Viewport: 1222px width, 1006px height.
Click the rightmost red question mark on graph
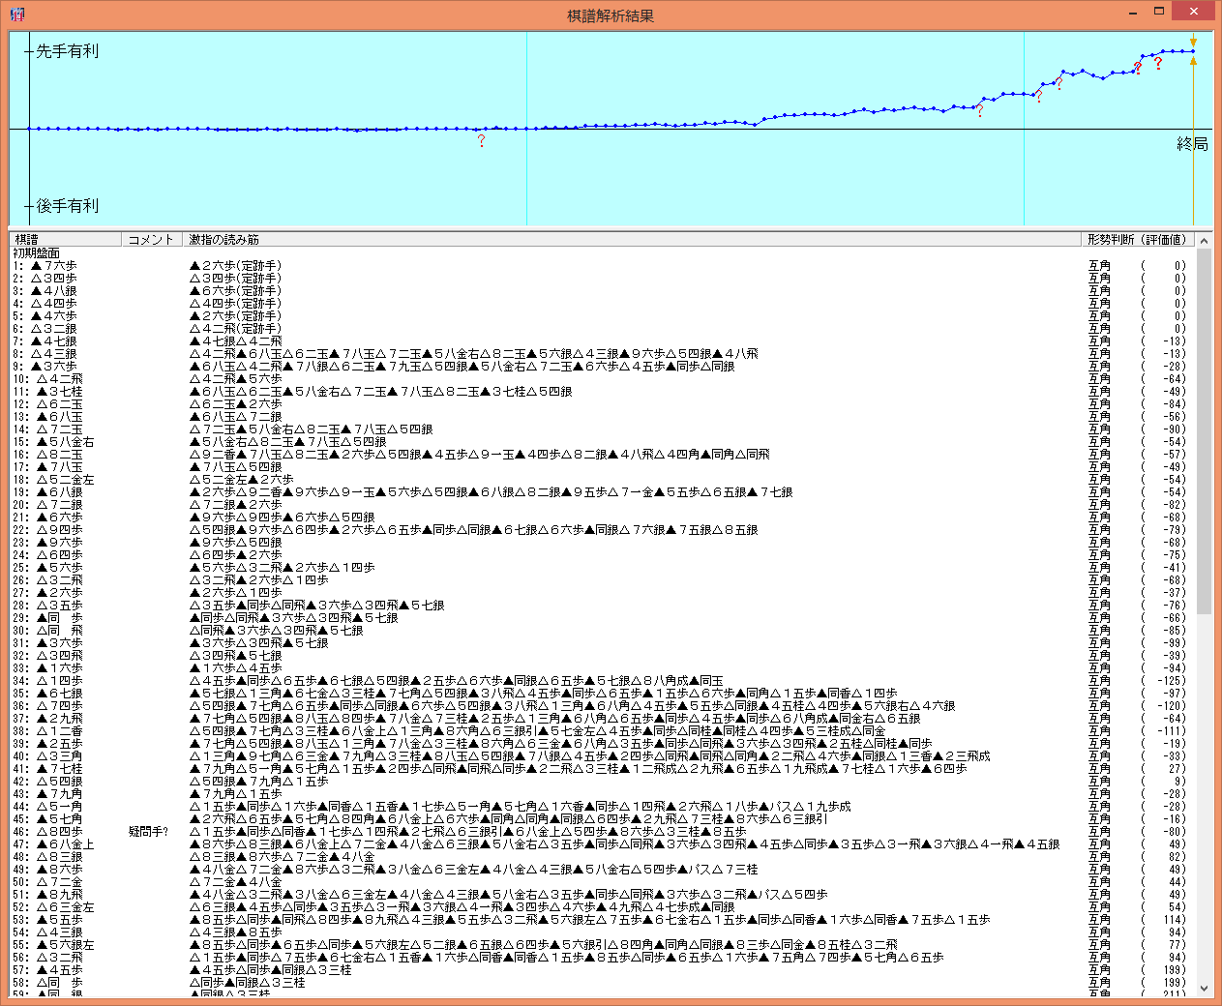click(1158, 64)
